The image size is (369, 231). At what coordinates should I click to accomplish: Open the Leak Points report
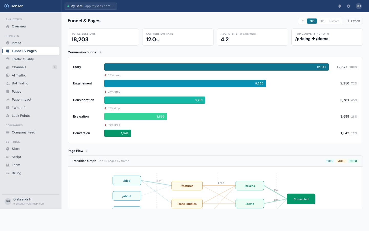tap(21, 115)
